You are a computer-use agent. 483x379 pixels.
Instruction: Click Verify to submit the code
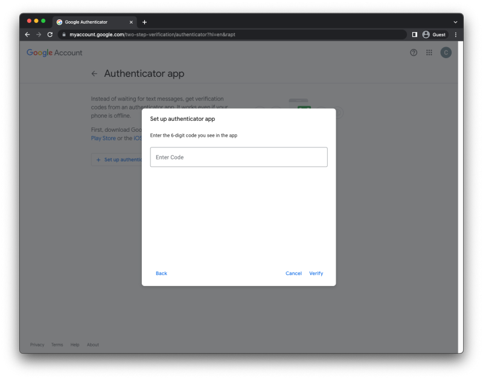pyautogui.click(x=316, y=273)
